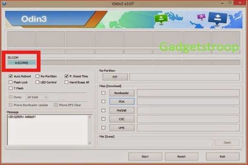Screen dimensions: 248x165
Task: Tick the checkbox beside CSC button
Action: (103, 119)
